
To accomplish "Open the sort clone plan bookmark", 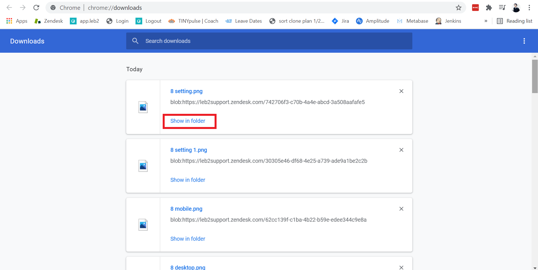I will click(x=297, y=21).
